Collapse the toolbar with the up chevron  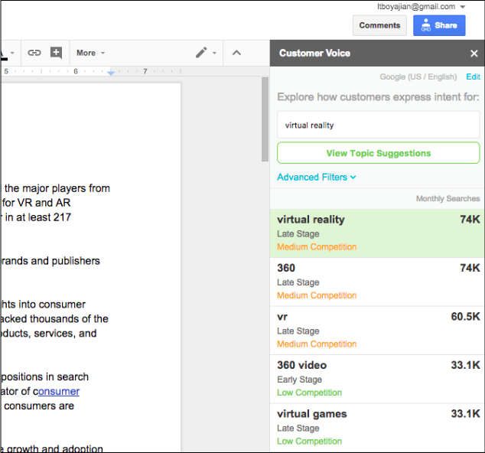(236, 53)
